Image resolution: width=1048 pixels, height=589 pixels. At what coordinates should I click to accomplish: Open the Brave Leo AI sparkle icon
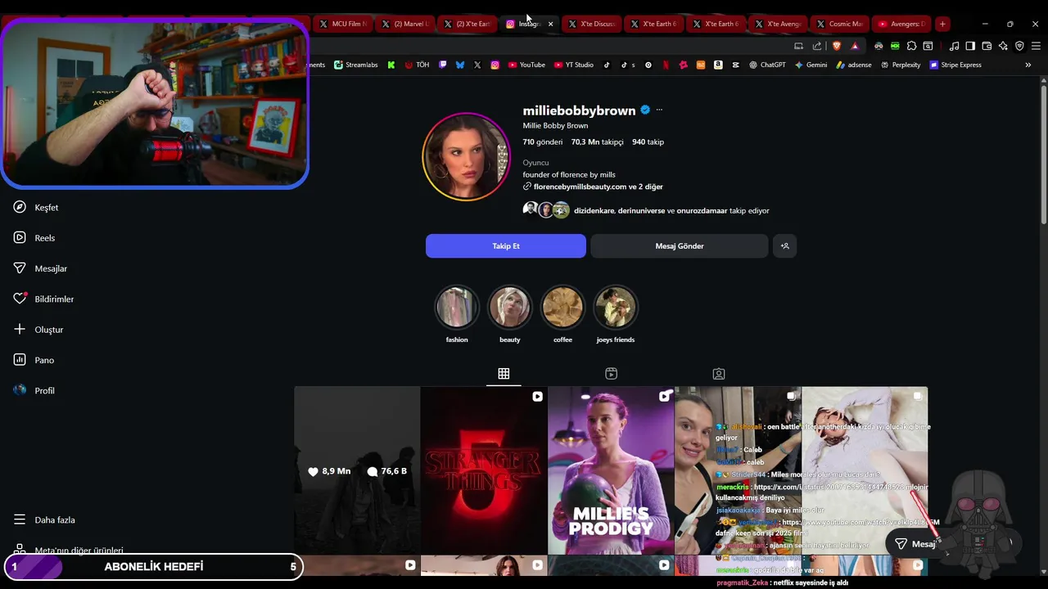pyautogui.click(x=1003, y=46)
